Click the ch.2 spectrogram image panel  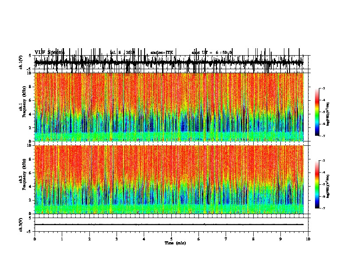pos(169,180)
